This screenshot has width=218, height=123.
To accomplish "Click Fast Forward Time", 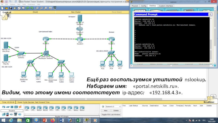I will [x=42, y=102].
